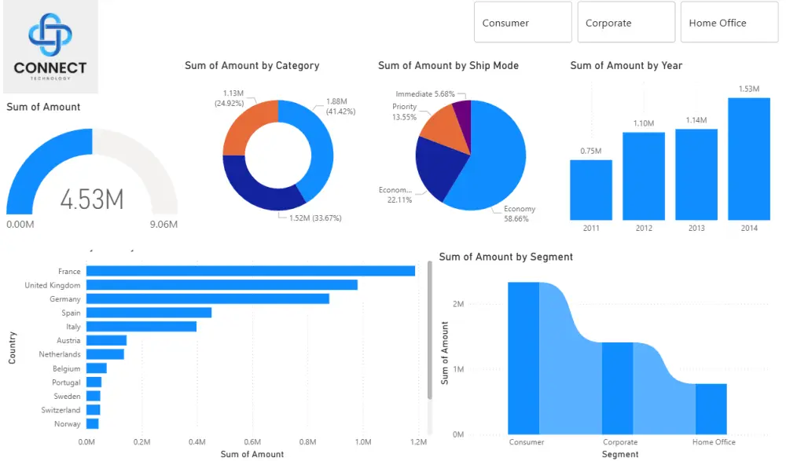Click the '1.52M (33.67%)' donut label
Viewport: 786px width, 461px height.
tap(315, 218)
